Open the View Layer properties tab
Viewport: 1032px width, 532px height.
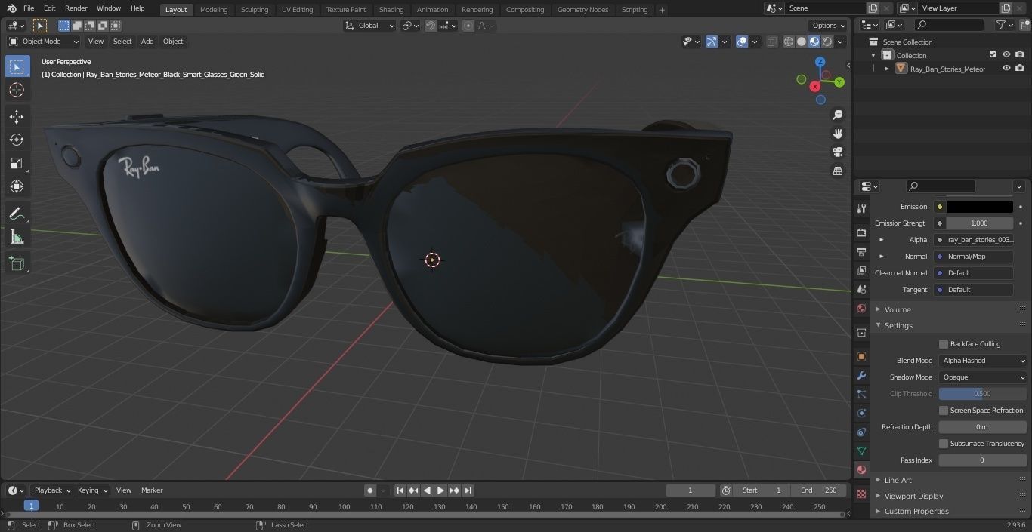point(861,270)
